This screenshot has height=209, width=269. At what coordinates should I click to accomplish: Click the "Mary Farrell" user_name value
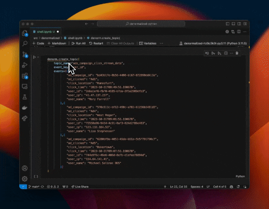[99, 99]
